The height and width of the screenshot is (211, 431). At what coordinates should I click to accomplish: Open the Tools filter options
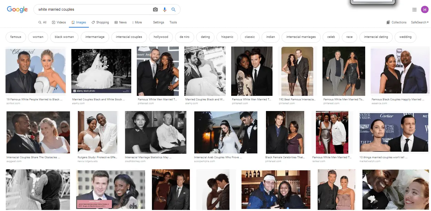173,22
